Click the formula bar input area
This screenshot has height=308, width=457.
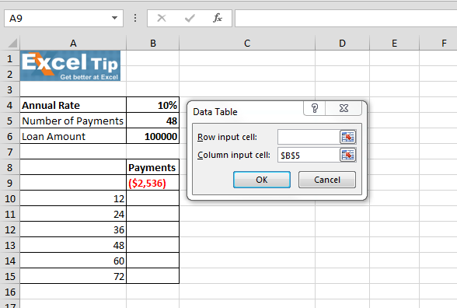[346, 18]
